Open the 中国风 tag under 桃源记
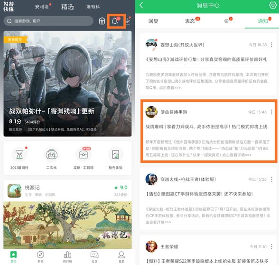Image resolution: width=279 pixels, height=265 pixels. [50, 195]
